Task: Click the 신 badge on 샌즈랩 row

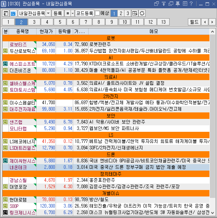Action: tap(5, 122)
